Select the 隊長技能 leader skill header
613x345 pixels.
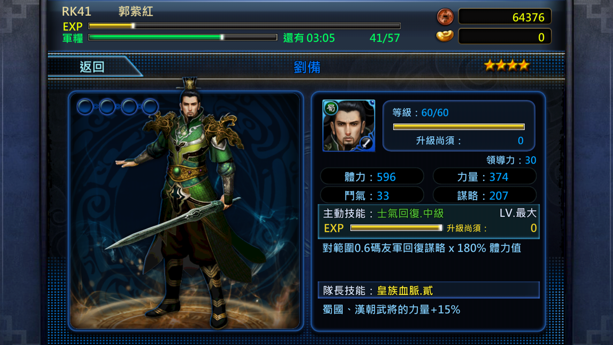429,290
